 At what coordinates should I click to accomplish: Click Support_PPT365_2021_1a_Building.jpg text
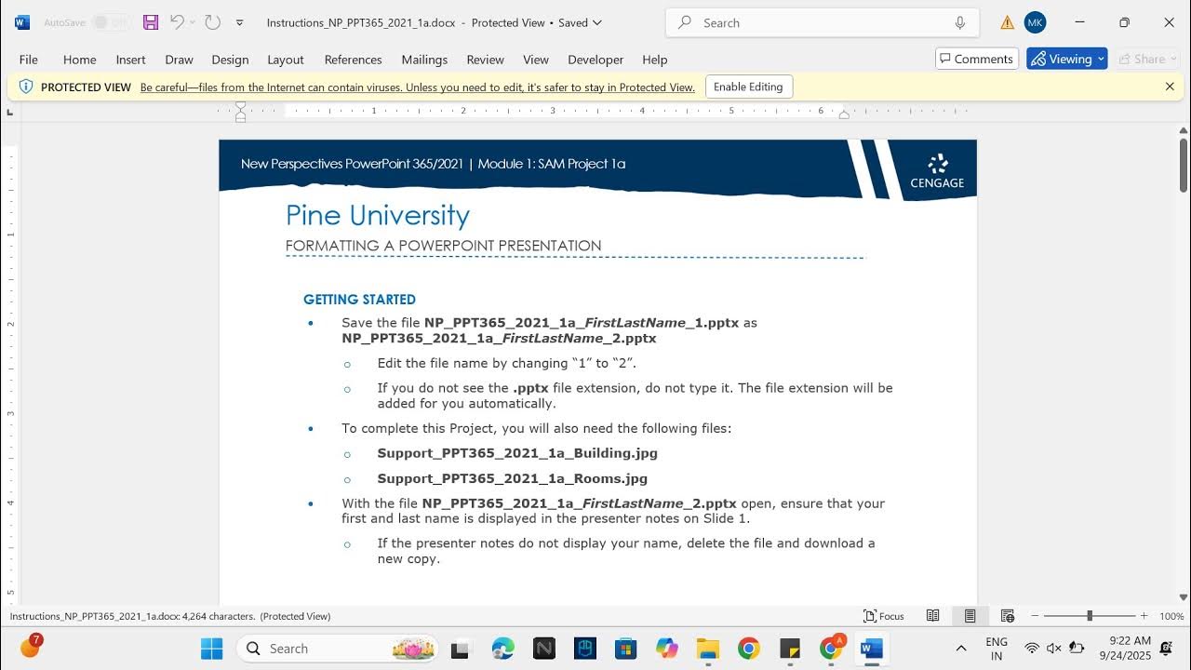[x=517, y=453]
